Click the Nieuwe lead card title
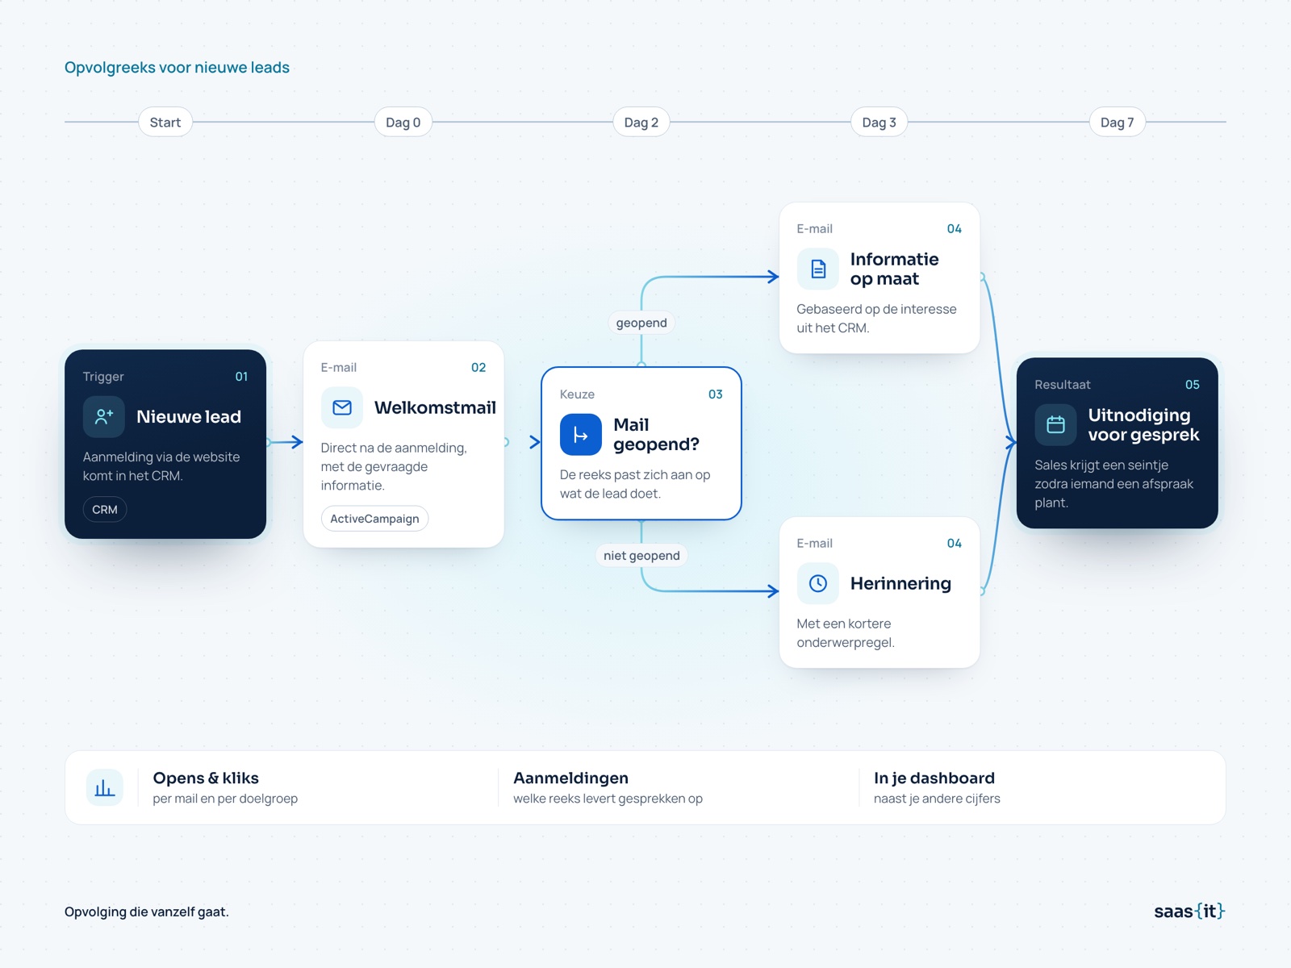1291x968 pixels. coord(189,416)
